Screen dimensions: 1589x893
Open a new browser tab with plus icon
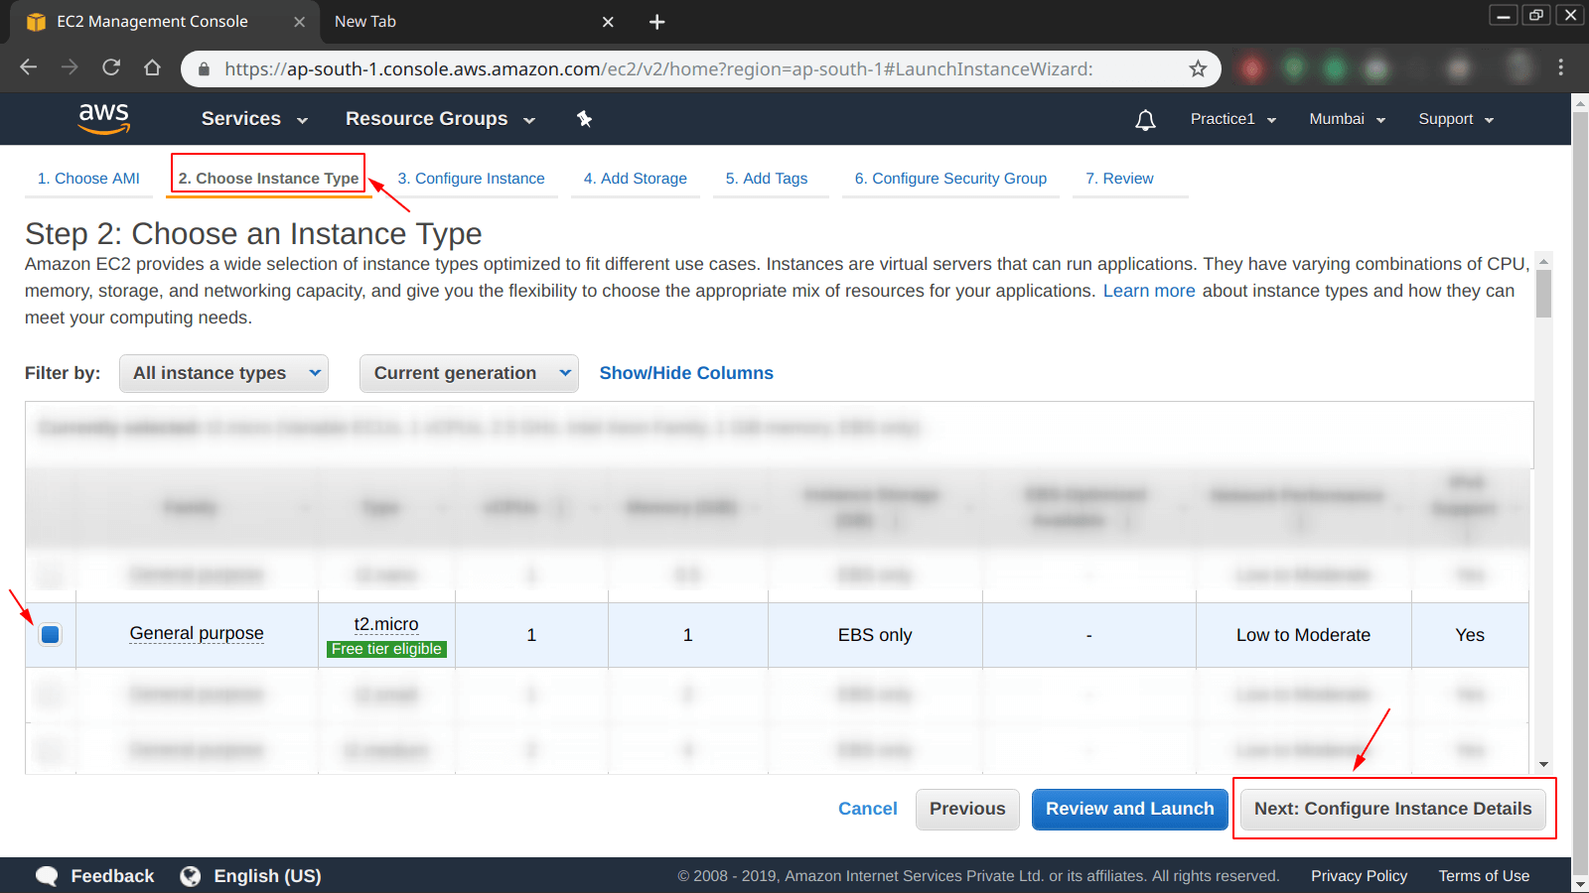[x=656, y=22]
